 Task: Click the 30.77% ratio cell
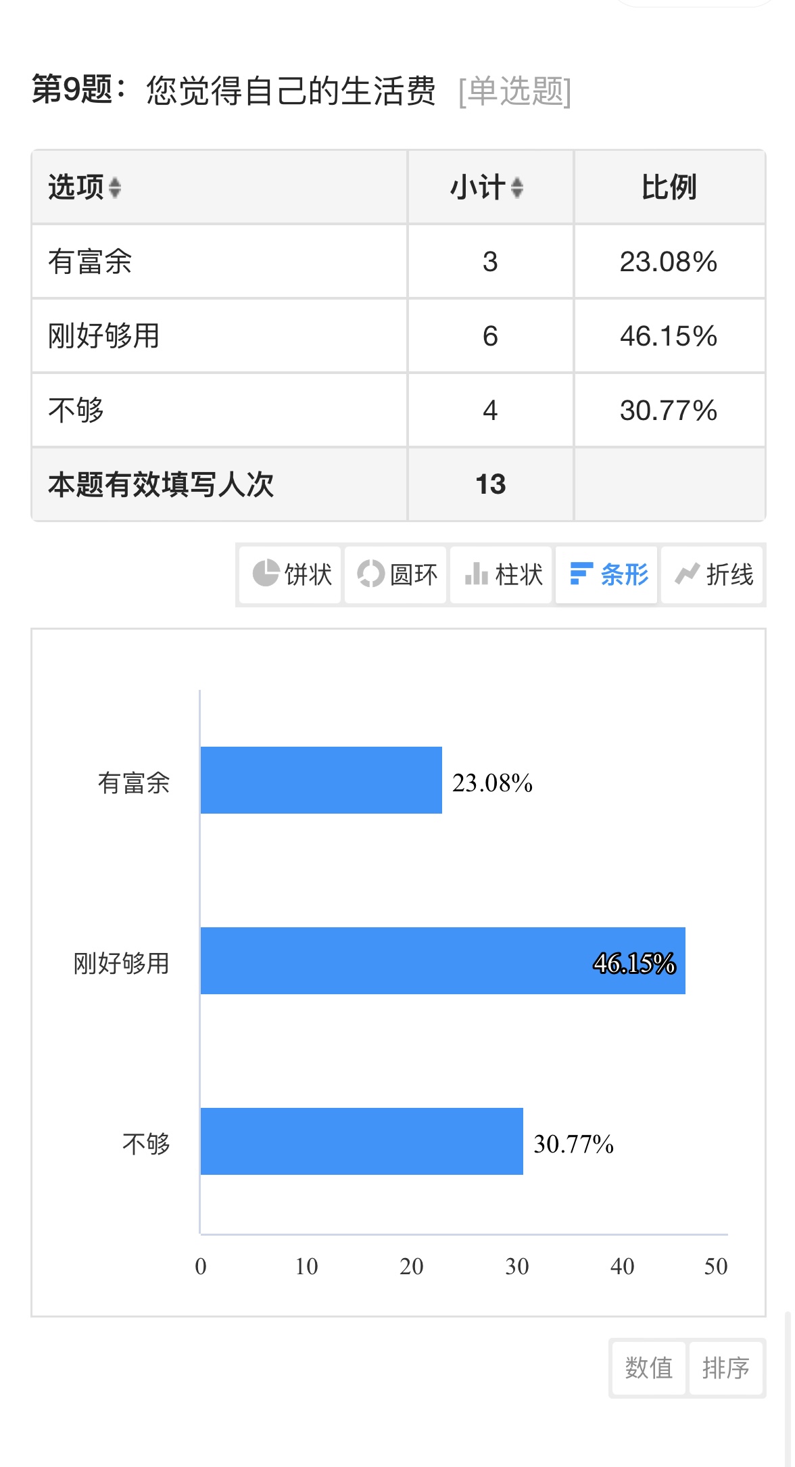click(669, 411)
